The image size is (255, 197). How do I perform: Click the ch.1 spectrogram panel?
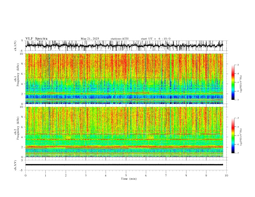point(124,79)
